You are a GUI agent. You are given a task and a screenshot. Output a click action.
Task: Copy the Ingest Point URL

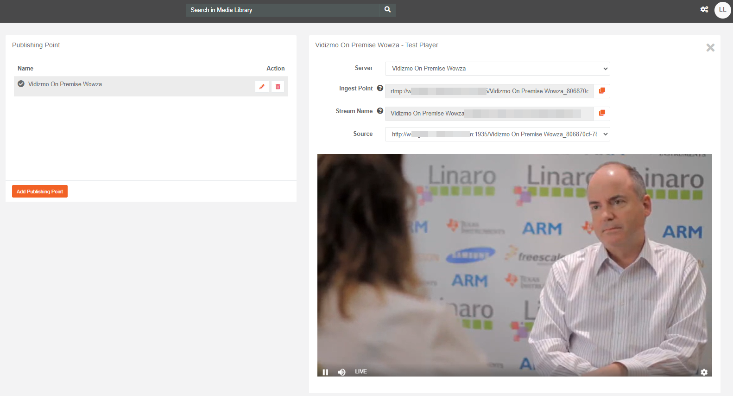coord(602,91)
